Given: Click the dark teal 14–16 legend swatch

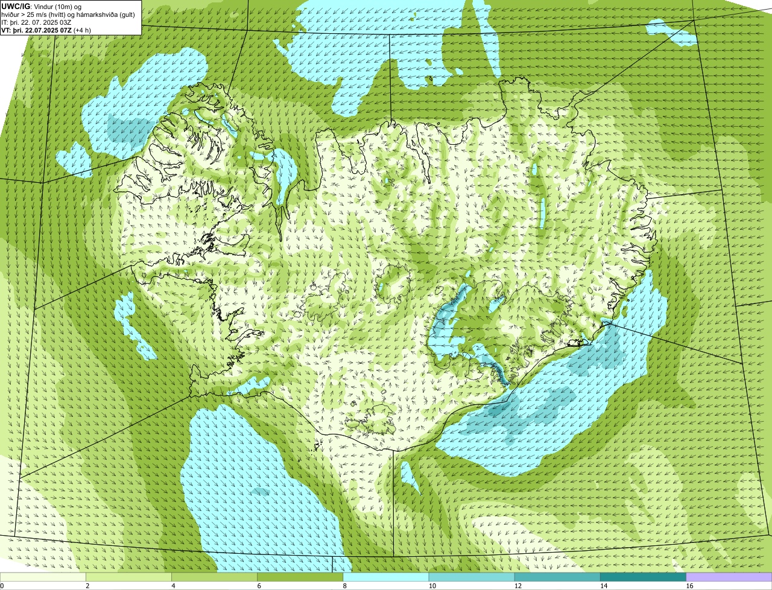Looking at the screenshot, I should [x=644, y=577].
